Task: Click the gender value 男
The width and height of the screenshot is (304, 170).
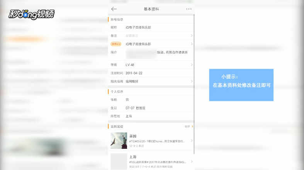Action: (x=127, y=100)
